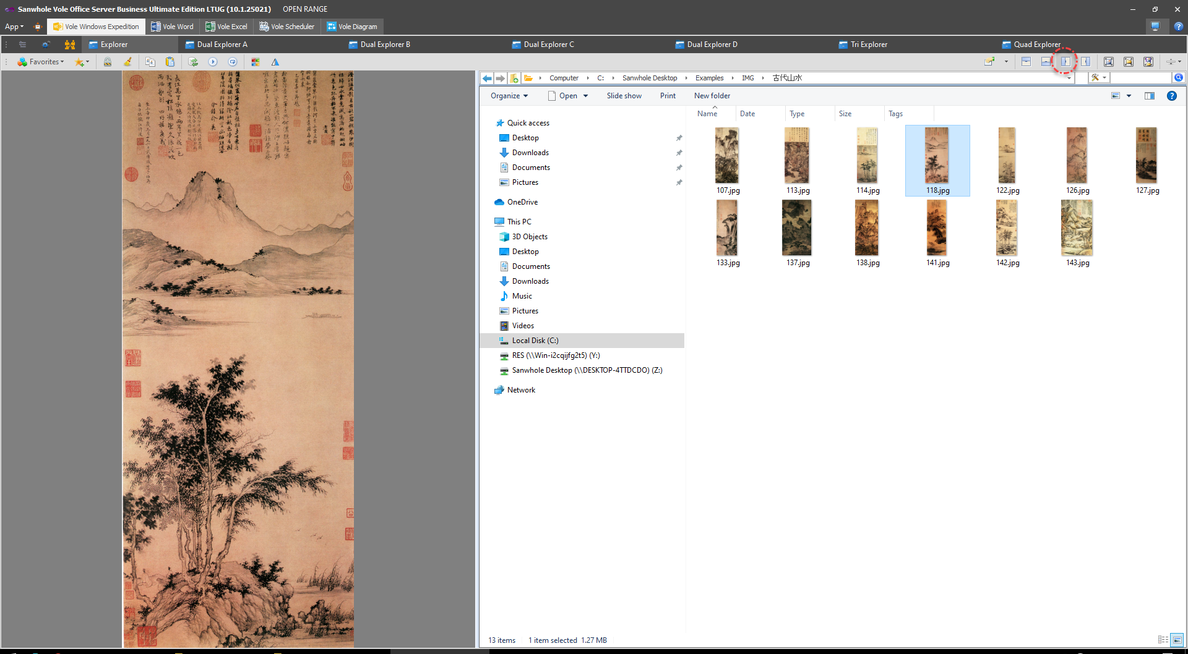Click the Print button
1188x654 pixels.
(668, 96)
